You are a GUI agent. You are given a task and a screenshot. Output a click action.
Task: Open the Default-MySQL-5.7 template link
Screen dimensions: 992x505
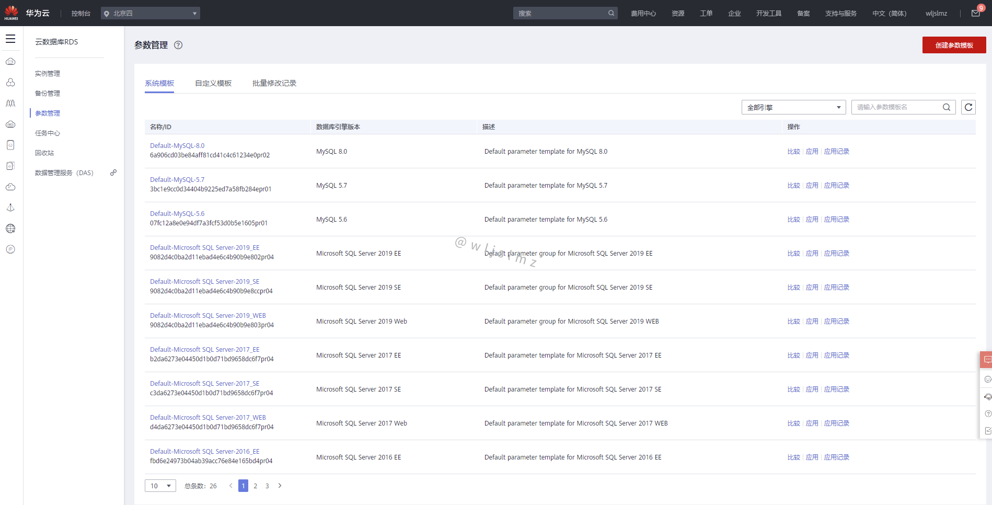(x=177, y=180)
